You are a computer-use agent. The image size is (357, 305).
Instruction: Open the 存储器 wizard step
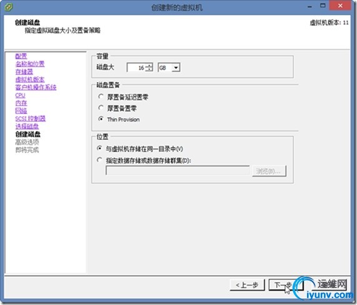point(24,71)
